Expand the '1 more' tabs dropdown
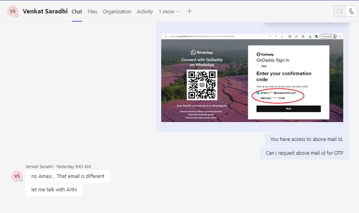 tap(169, 11)
